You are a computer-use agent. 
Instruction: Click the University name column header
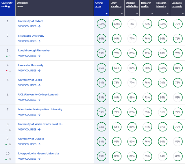(x=55, y=8)
